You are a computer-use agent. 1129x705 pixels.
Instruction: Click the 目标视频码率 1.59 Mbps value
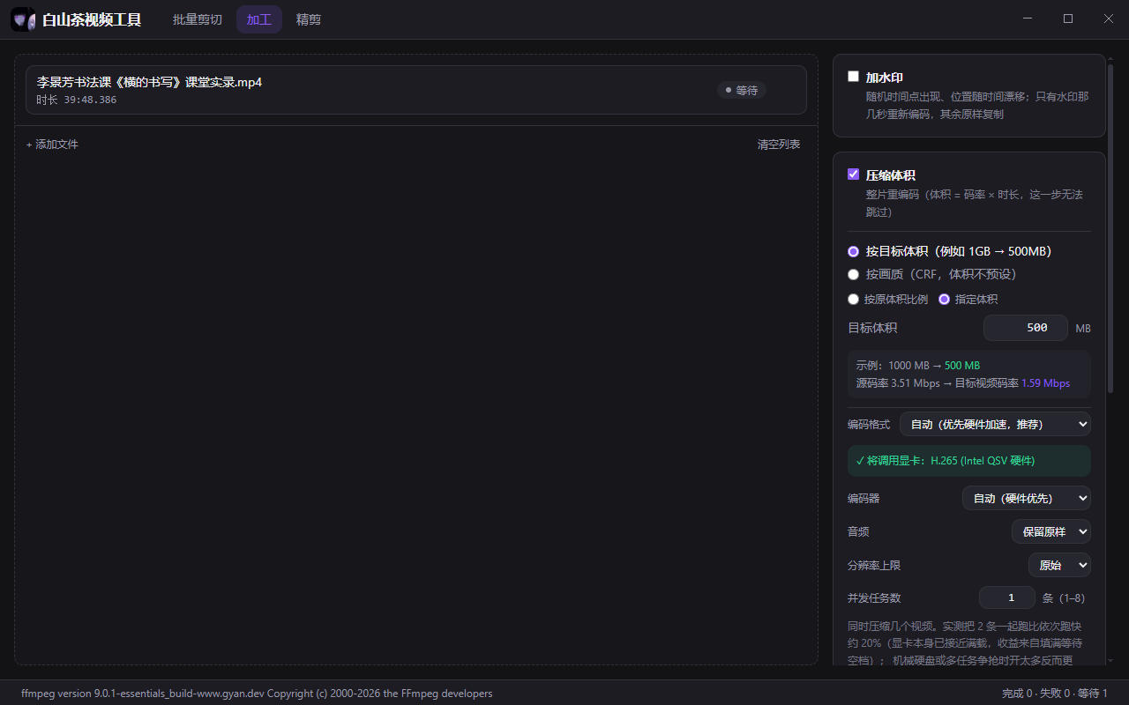pyautogui.click(x=1045, y=383)
